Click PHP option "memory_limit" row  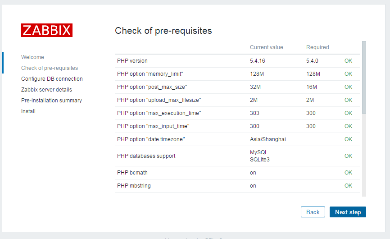pos(150,74)
